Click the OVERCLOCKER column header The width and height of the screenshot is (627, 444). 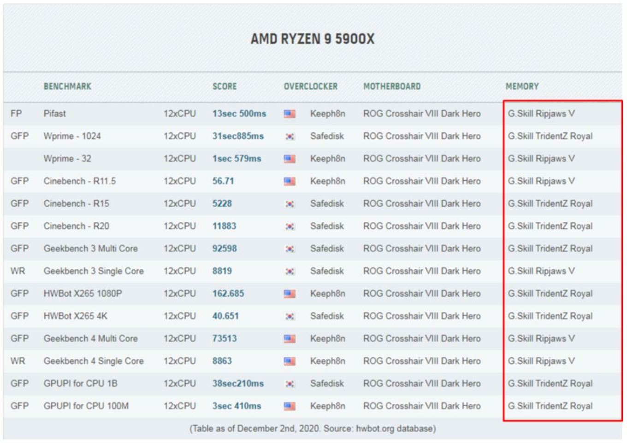(311, 86)
